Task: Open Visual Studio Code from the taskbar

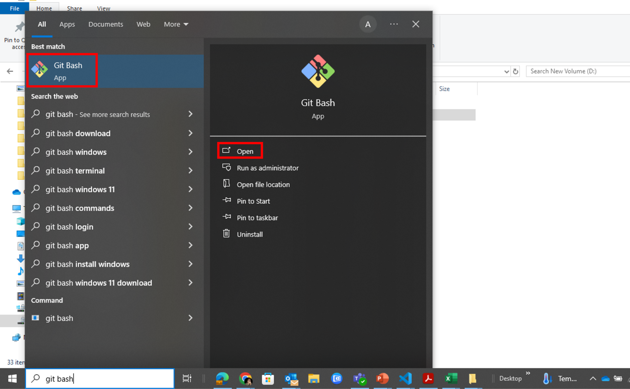Action: point(405,379)
